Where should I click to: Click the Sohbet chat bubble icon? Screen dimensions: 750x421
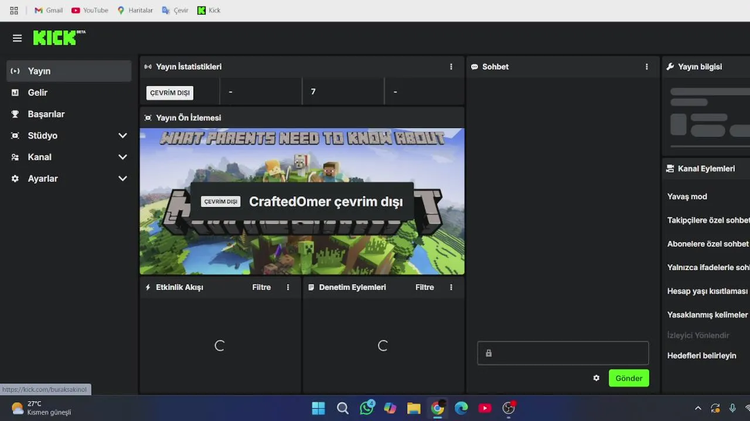click(x=475, y=67)
